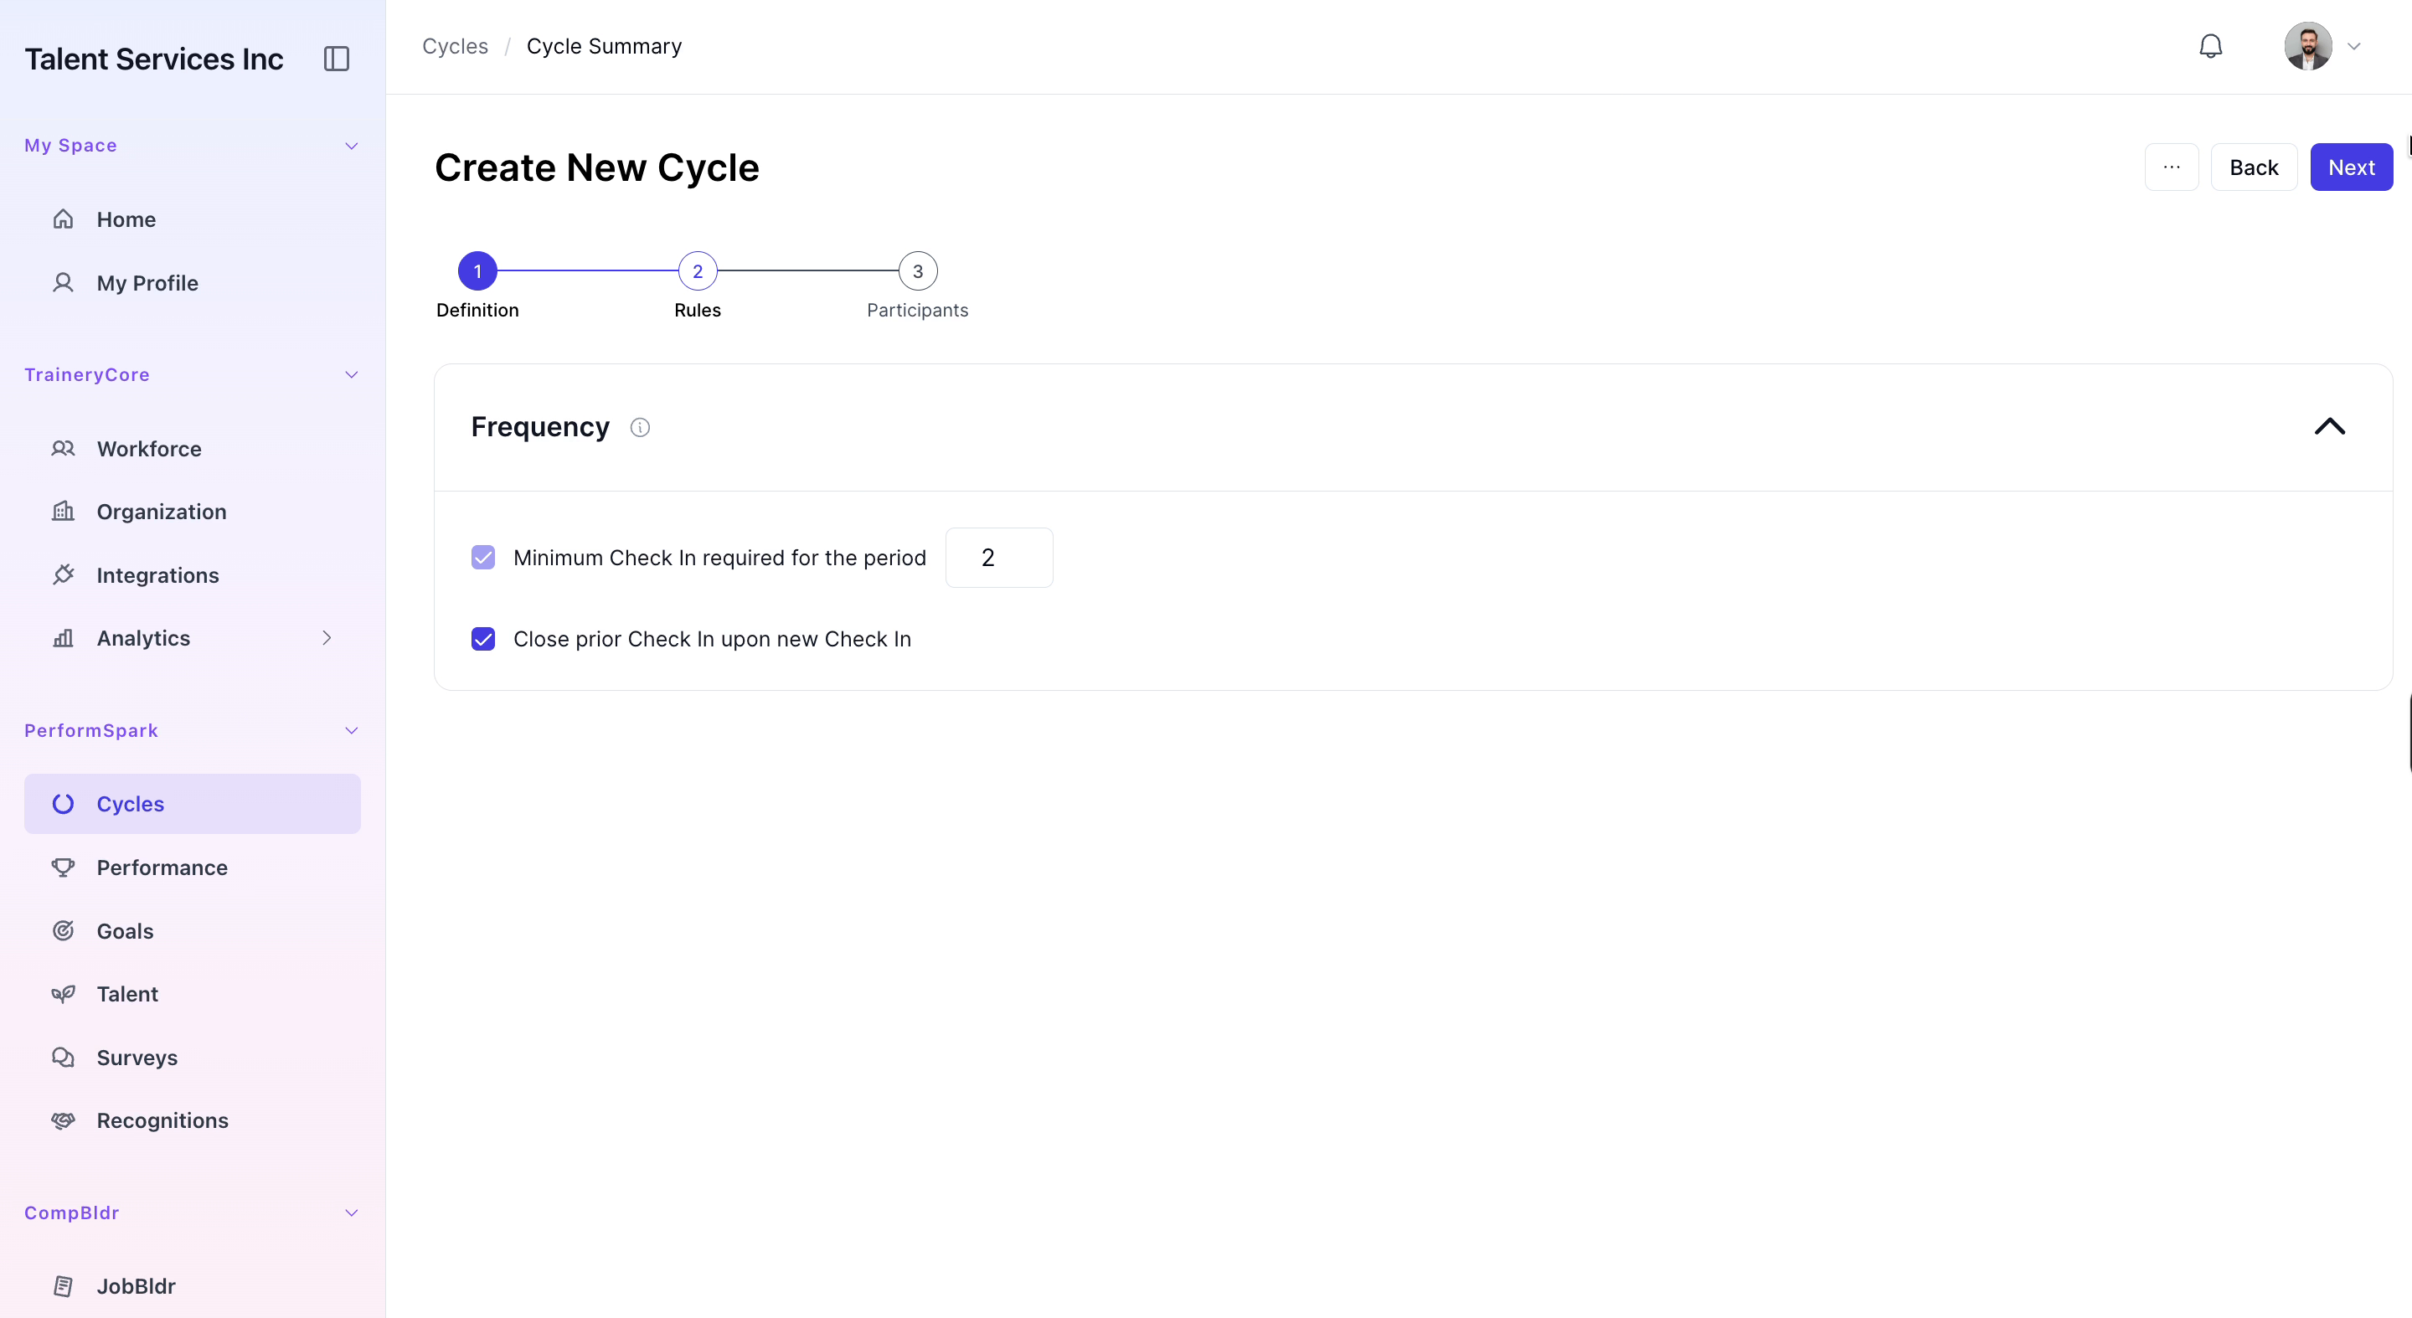Collapse the sidebar panel icon
2412x1318 pixels.
coord(336,59)
